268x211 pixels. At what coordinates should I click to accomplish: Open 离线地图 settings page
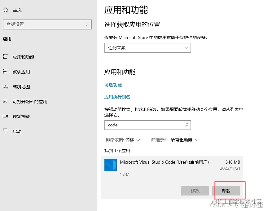(x=21, y=87)
